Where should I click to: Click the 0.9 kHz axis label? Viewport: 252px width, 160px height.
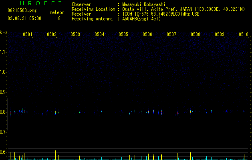coord(3,92)
